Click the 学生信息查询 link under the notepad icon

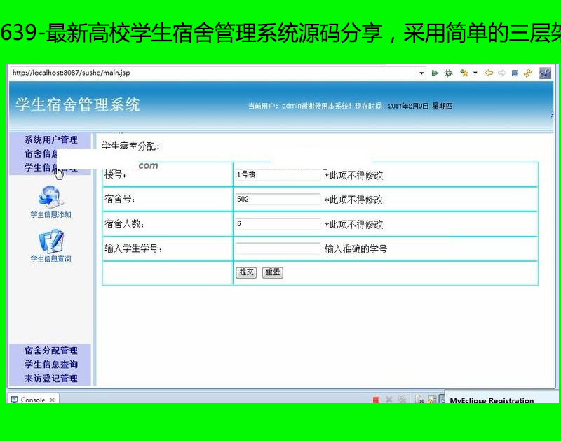click(50, 259)
